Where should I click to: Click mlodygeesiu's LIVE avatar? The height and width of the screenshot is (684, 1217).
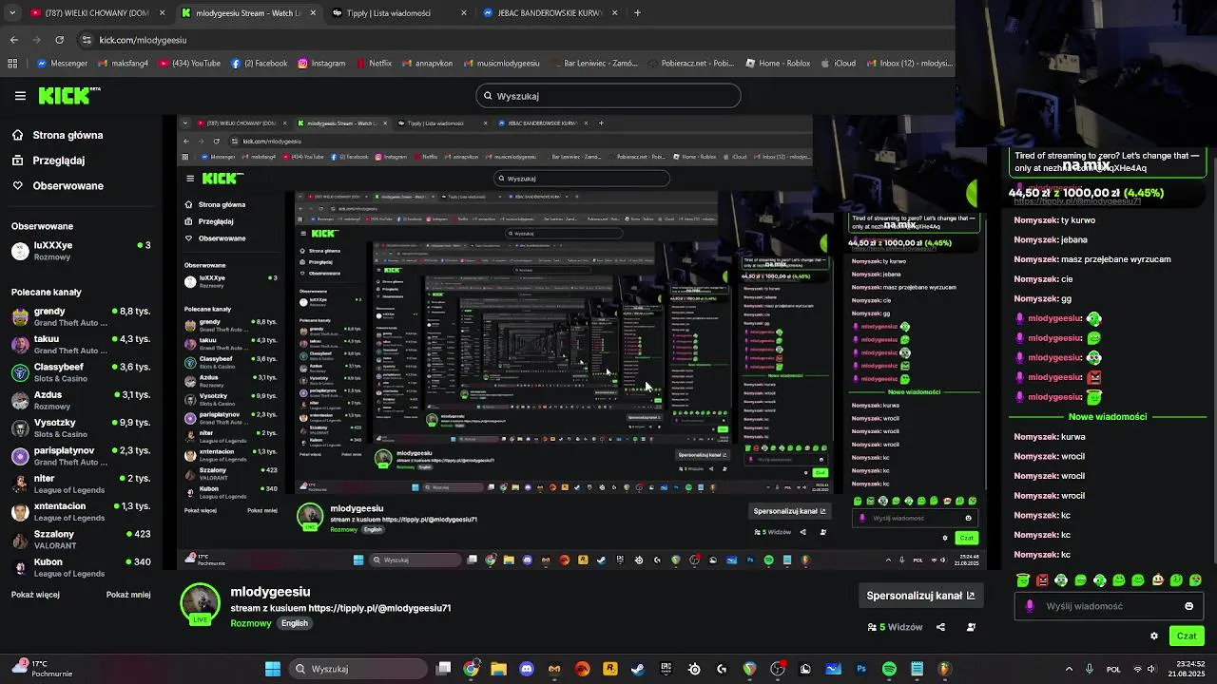click(x=201, y=604)
